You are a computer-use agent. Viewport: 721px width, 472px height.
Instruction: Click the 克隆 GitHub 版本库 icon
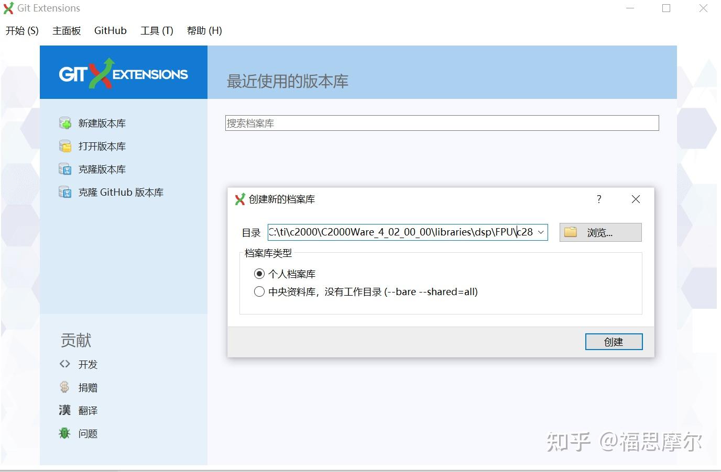(x=65, y=192)
